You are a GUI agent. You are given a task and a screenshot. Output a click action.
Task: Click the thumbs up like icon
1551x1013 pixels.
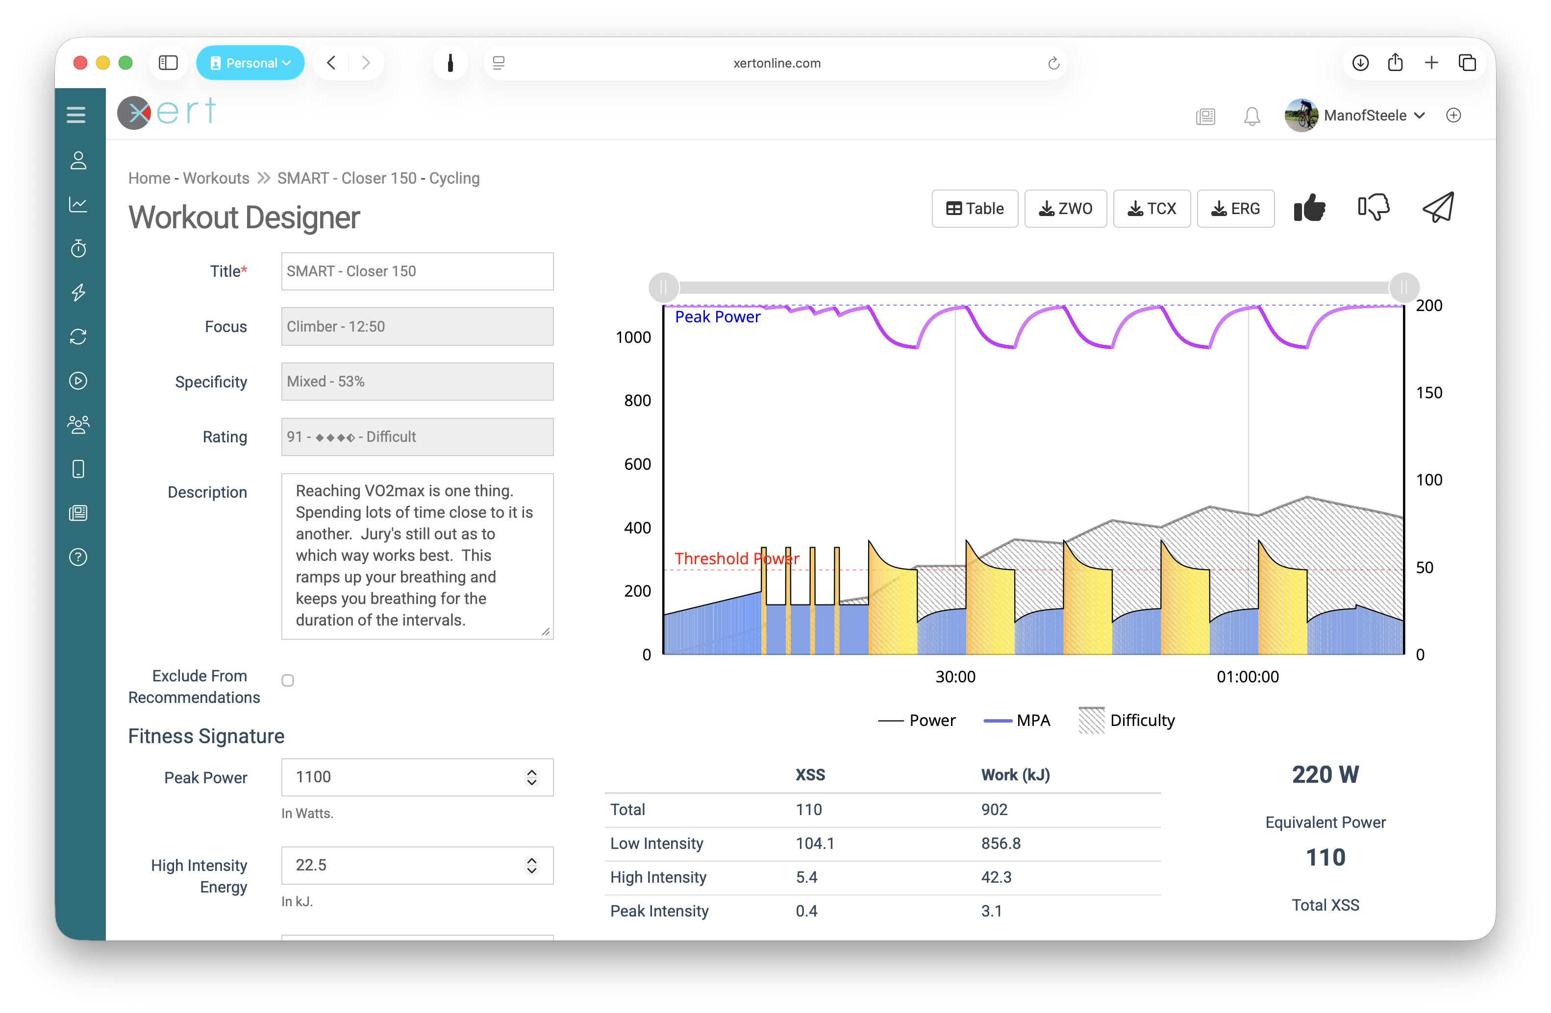tap(1309, 208)
